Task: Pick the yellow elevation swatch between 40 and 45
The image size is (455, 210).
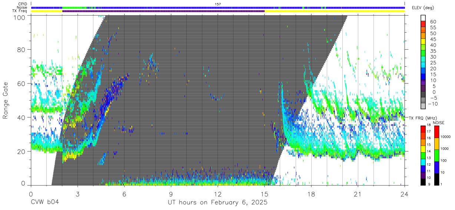Action: (x=423, y=42)
